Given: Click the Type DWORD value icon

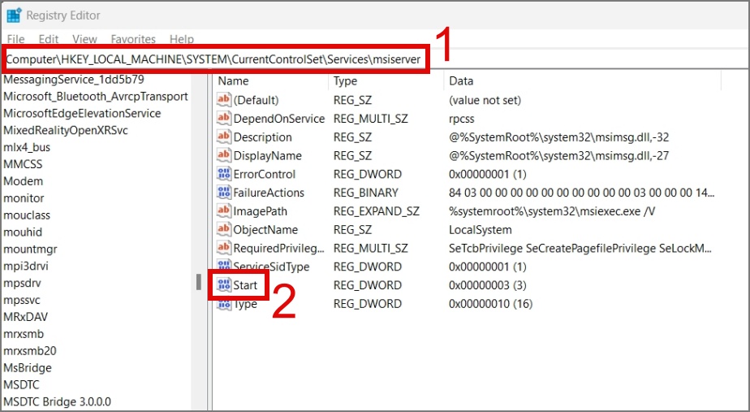Looking at the screenshot, I should click(223, 304).
